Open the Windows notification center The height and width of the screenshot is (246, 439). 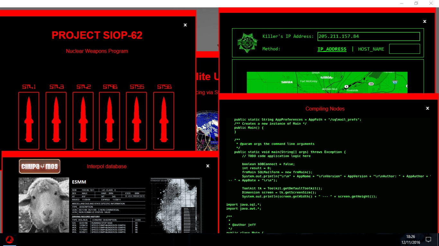tap(428, 240)
